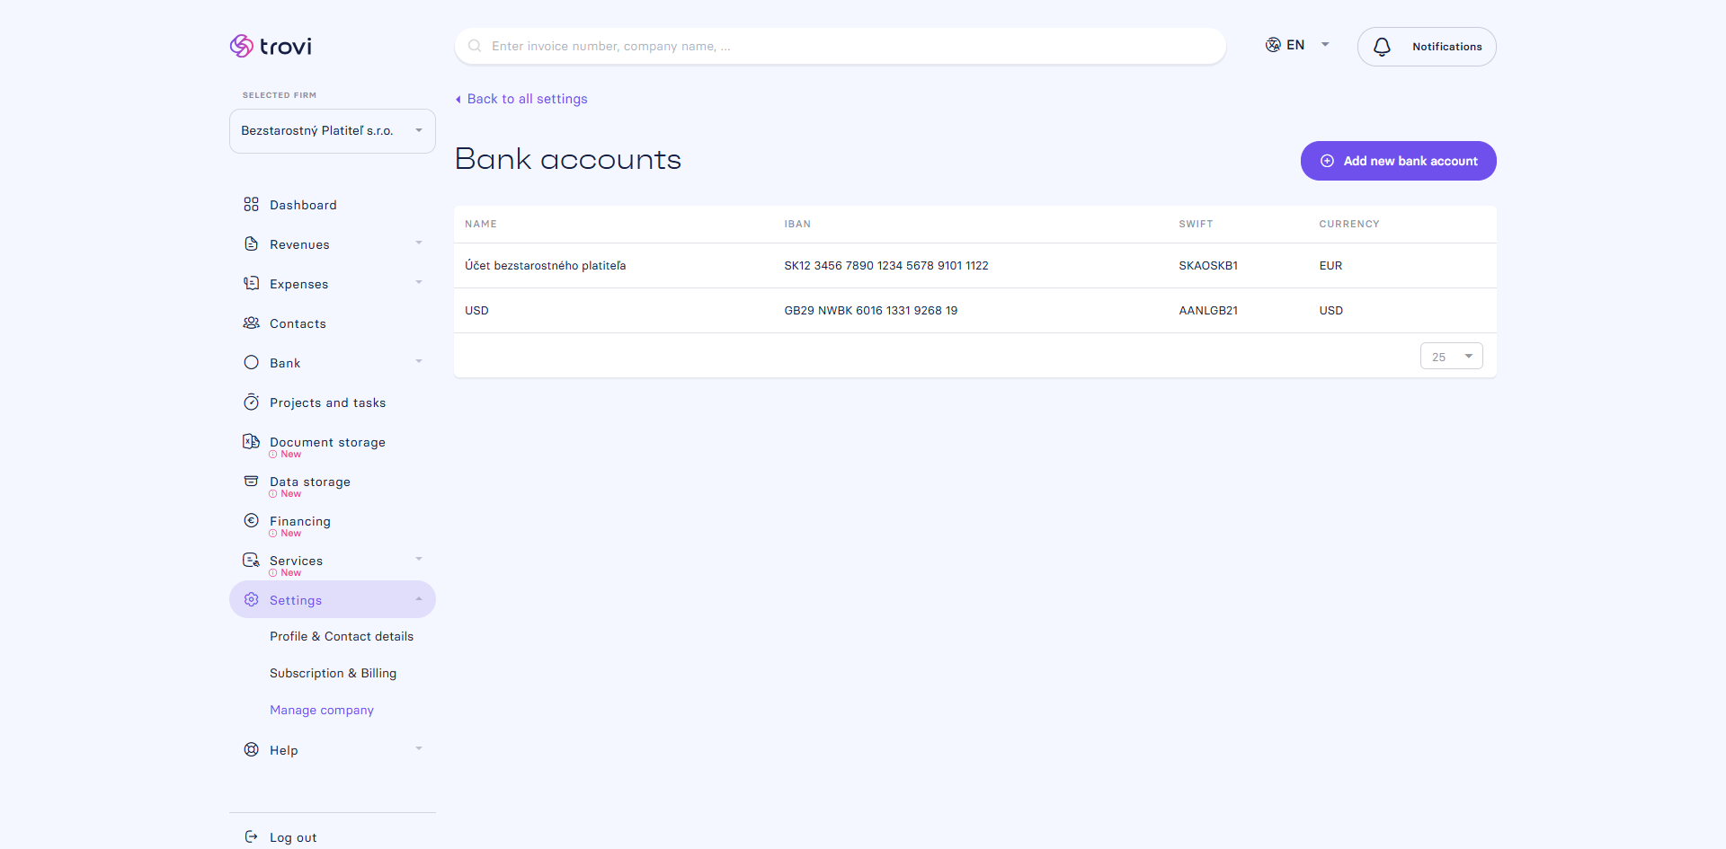Click the Notifications button label

coord(1446,47)
